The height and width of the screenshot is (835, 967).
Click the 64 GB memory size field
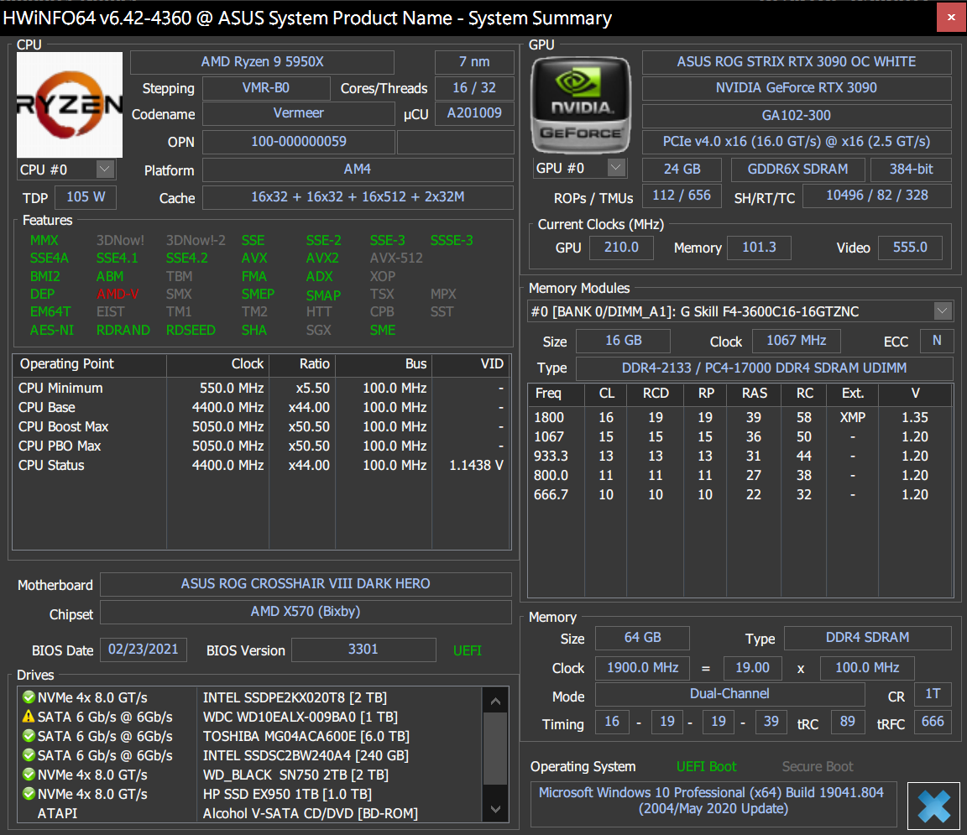click(643, 638)
